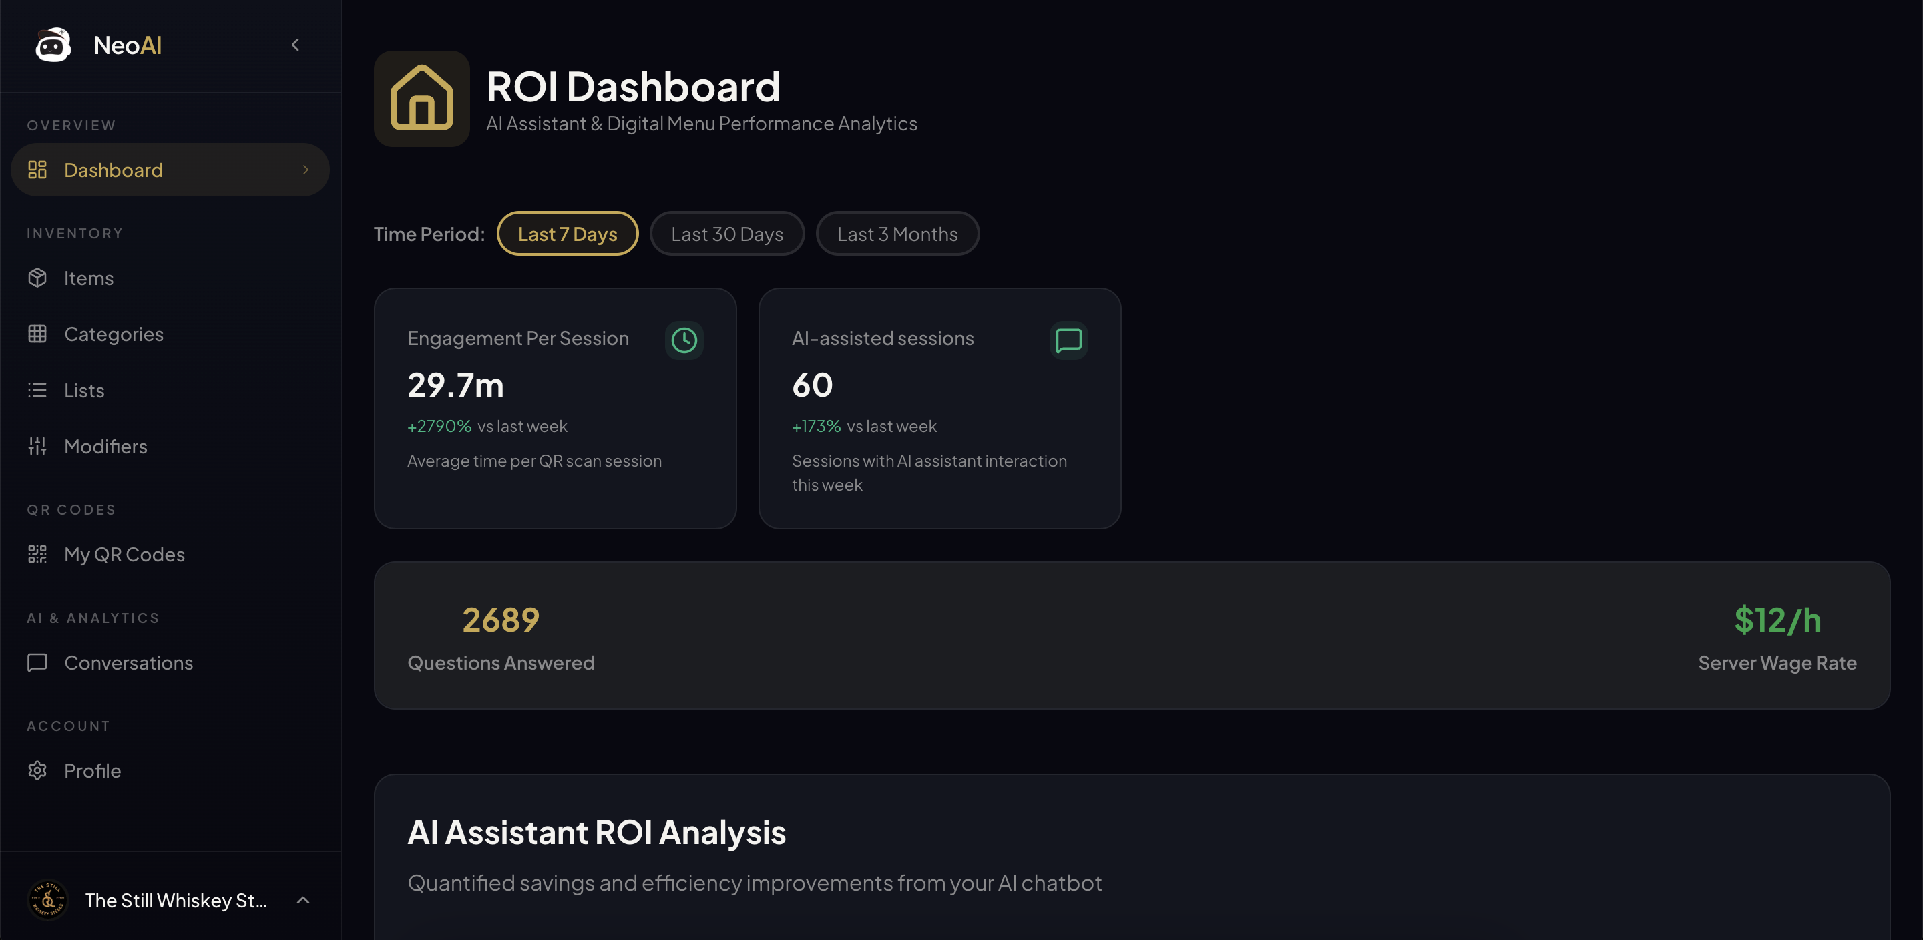Expand the account switcher chevron
The height and width of the screenshot is (940, 1923).
pyautogui.click(x=303, y=900)
